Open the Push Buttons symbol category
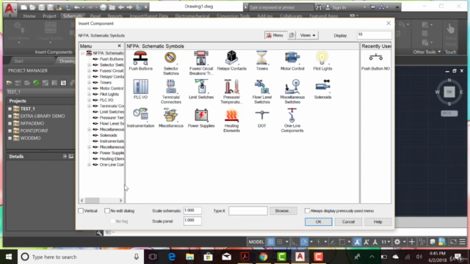 click(140, 61)
